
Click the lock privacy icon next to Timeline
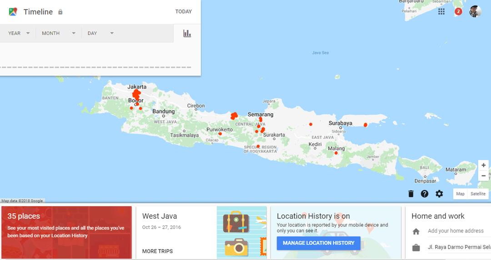60,12
